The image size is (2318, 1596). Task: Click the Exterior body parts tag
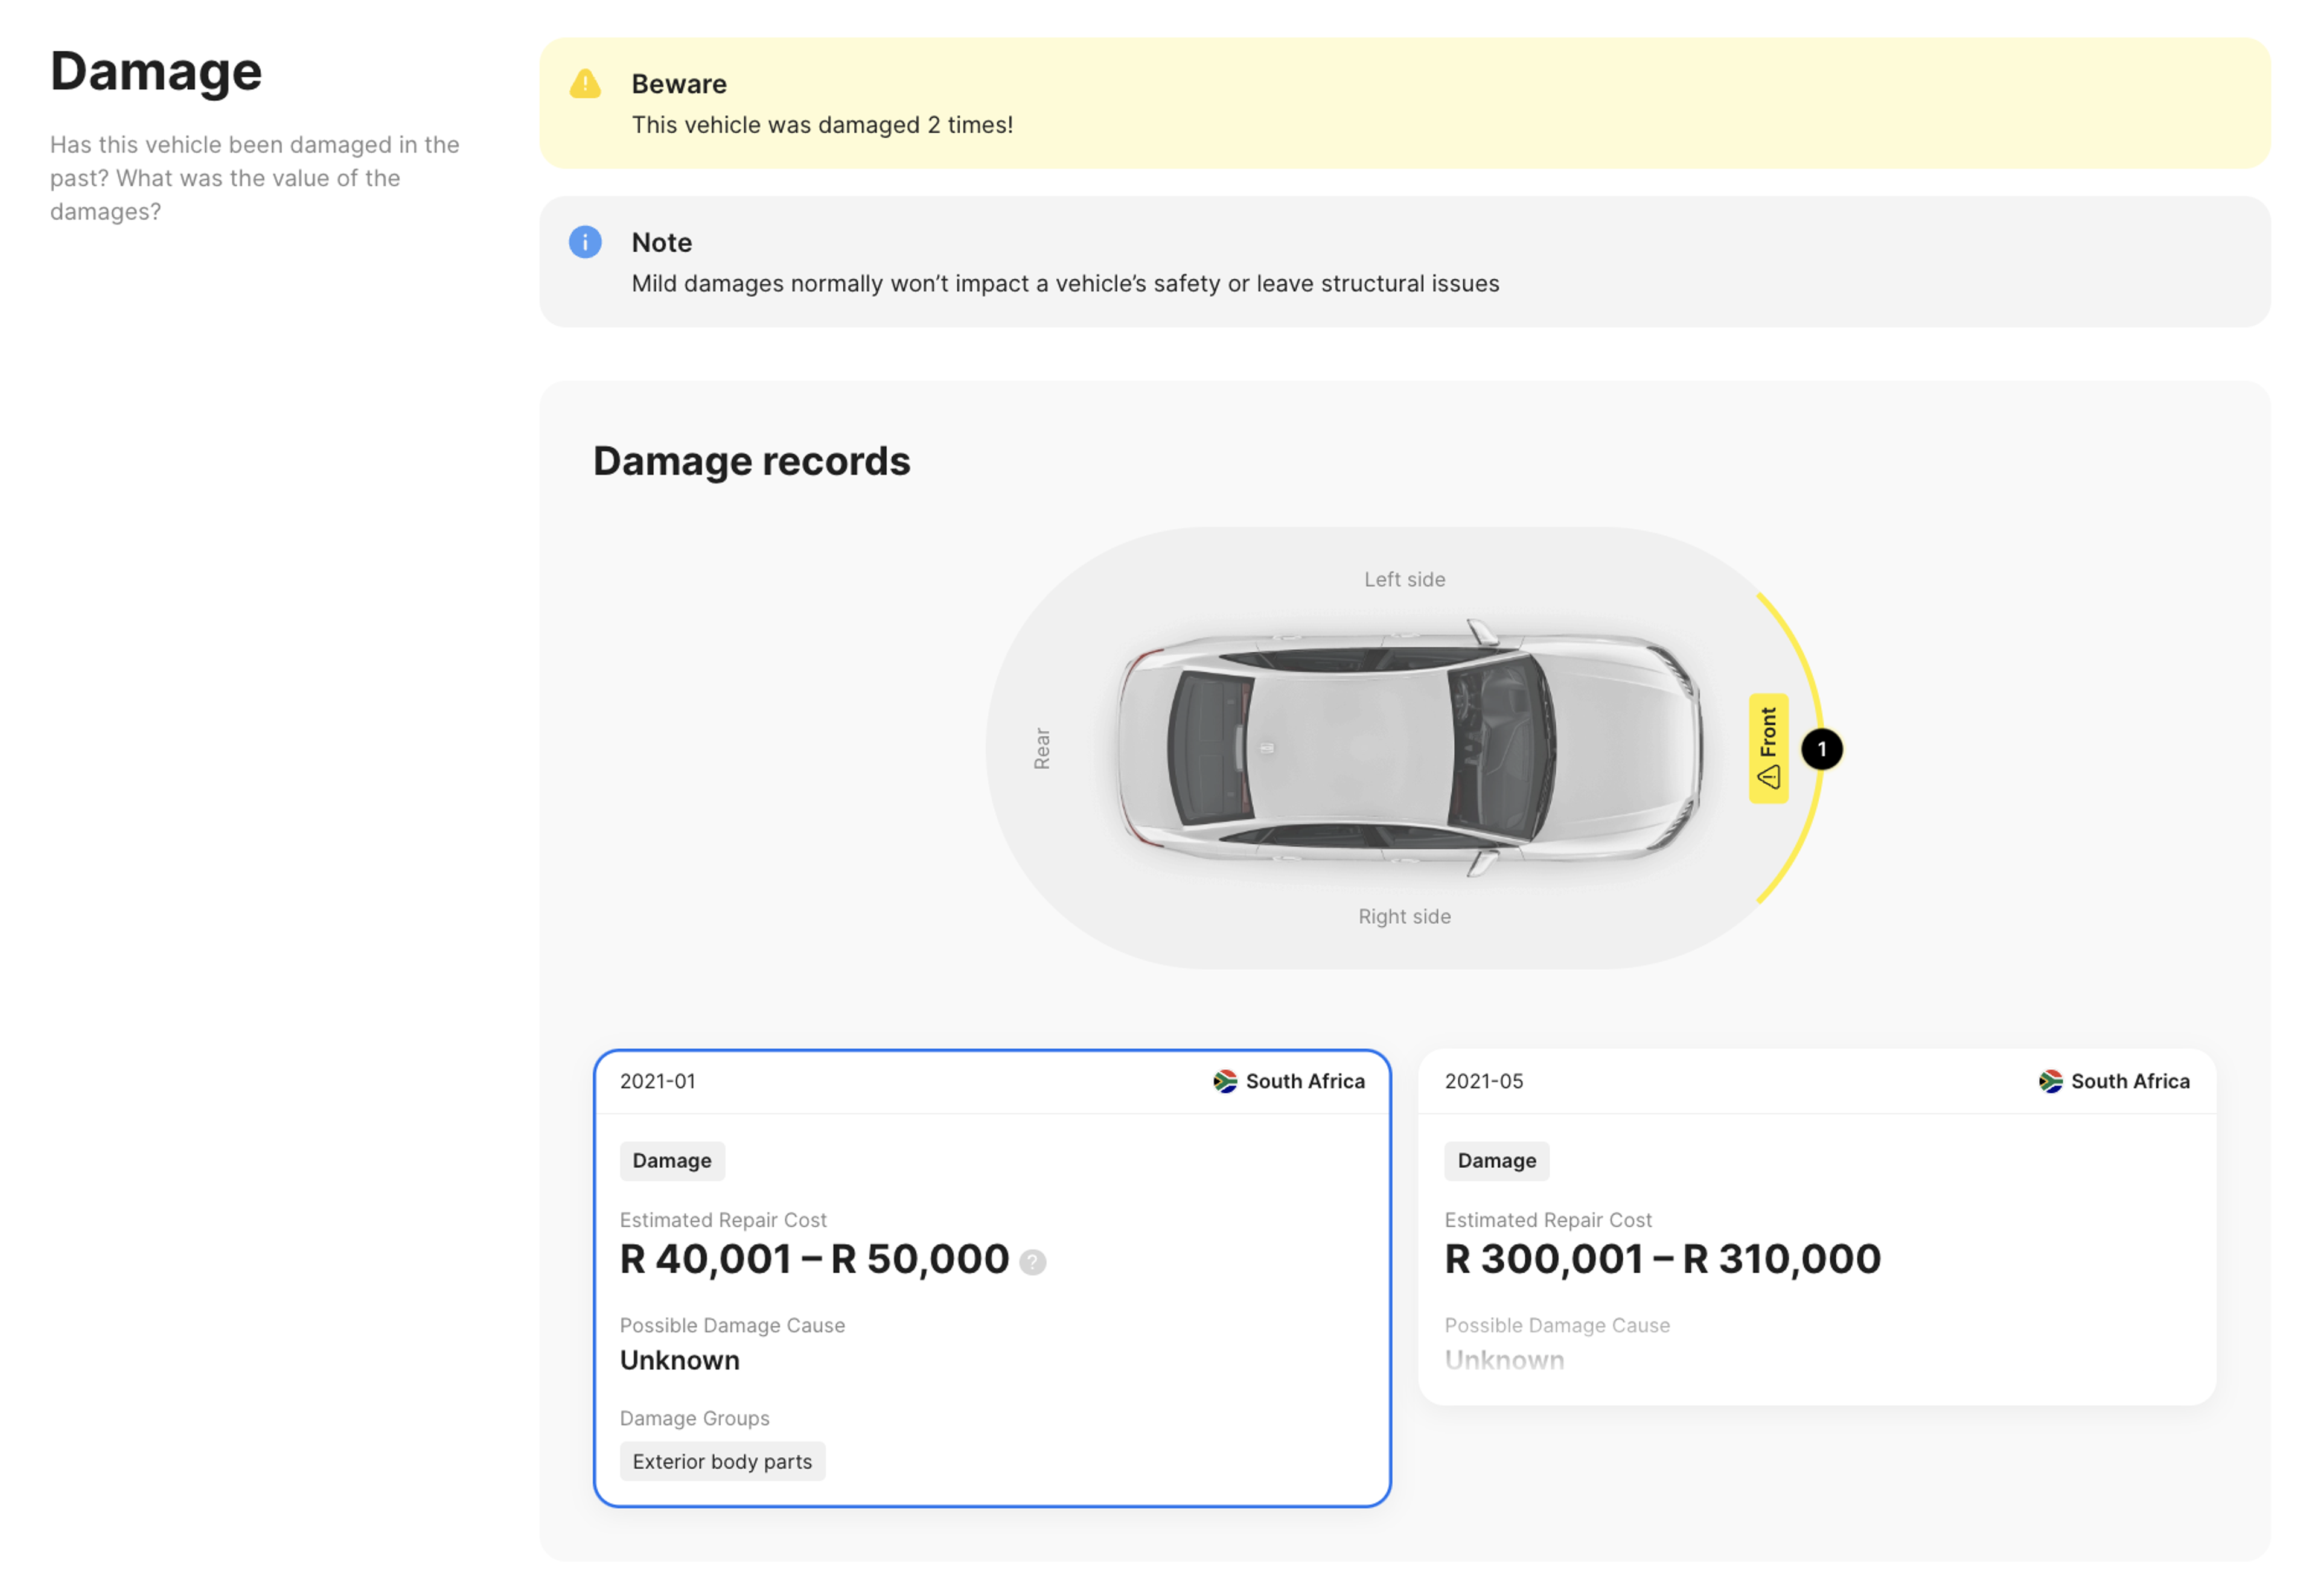click(723, 1461)
